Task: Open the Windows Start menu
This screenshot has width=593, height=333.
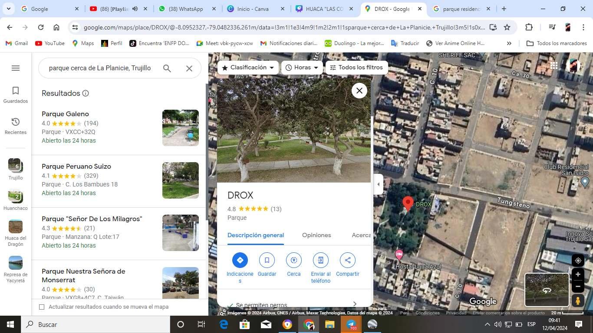Action: pyautogui.click(x=10, y=324)
